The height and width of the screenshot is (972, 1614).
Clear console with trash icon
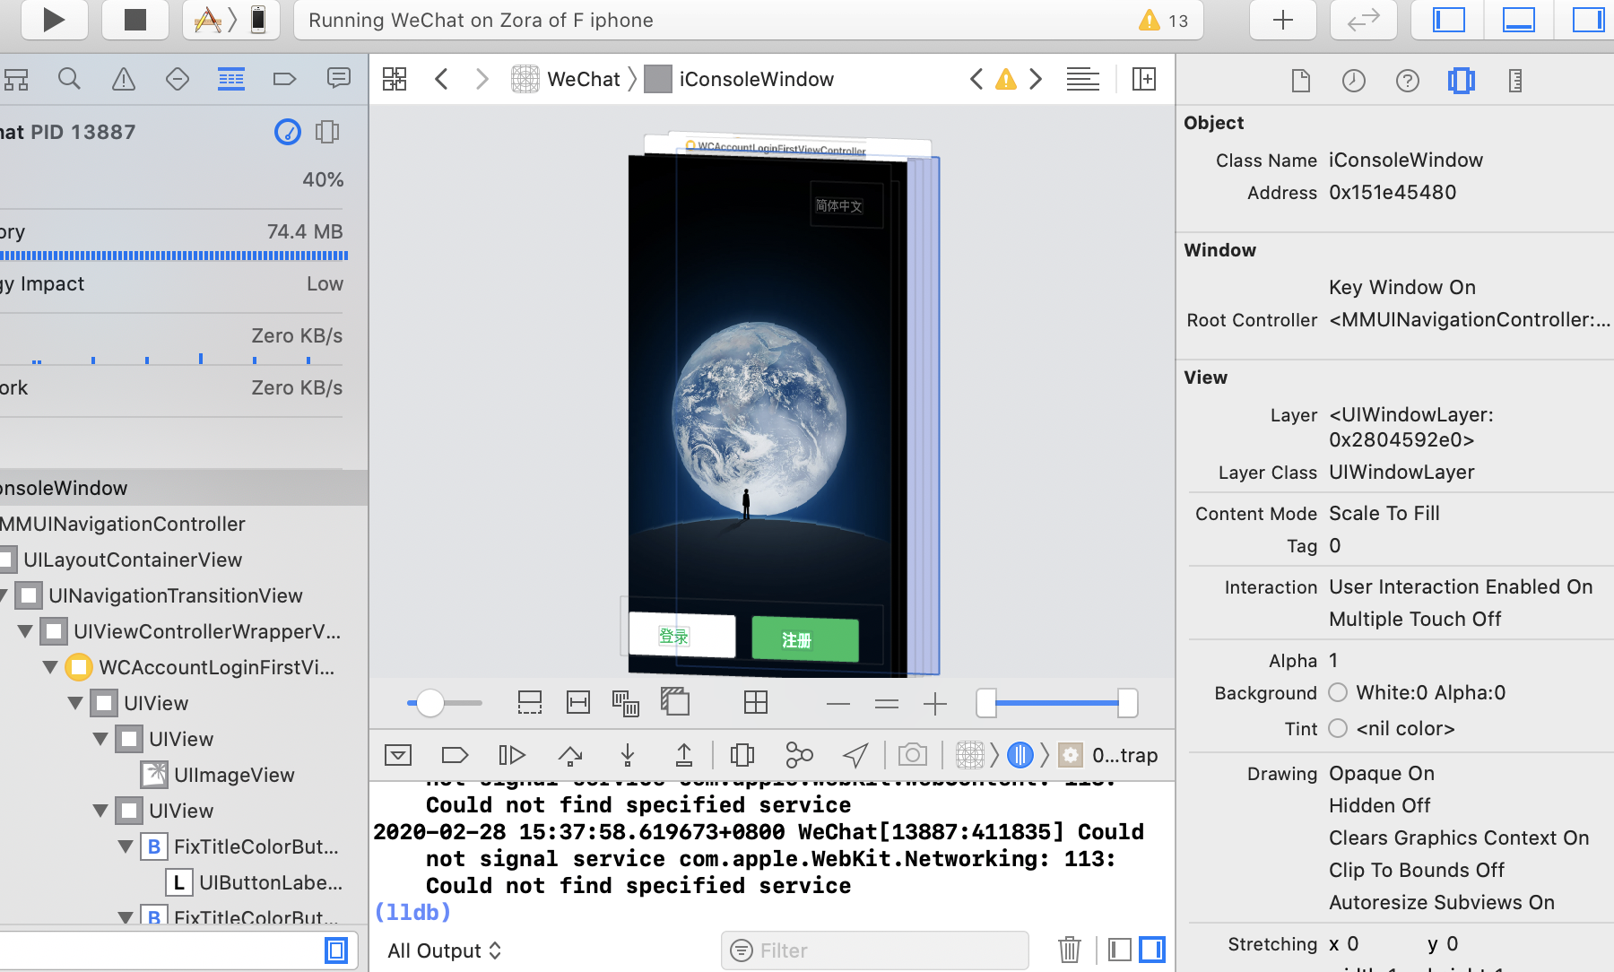[1069, 949]
